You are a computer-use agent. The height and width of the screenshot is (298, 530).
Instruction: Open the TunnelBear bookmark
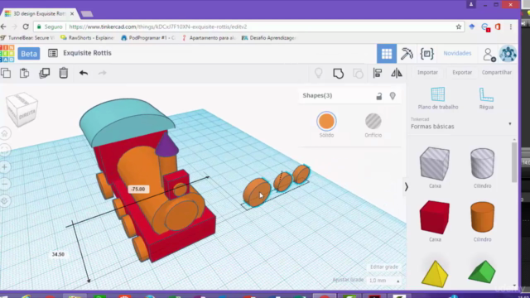(27, 38)
